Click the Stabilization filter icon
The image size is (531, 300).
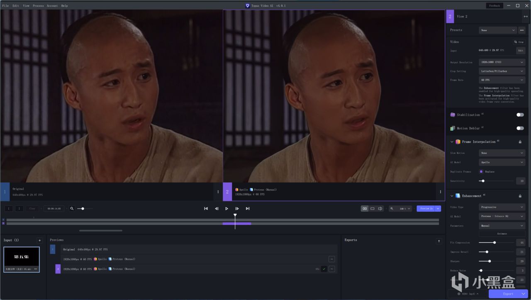click(x=453, y=115)
